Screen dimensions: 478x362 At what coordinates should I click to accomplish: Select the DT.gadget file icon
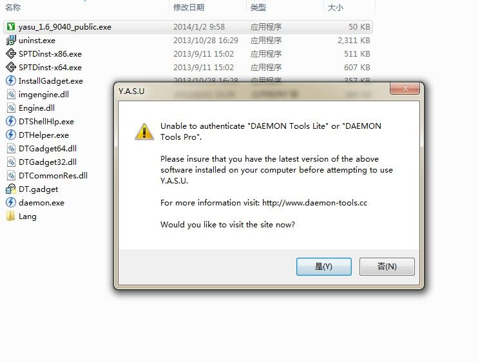click(x=11, y=189)
